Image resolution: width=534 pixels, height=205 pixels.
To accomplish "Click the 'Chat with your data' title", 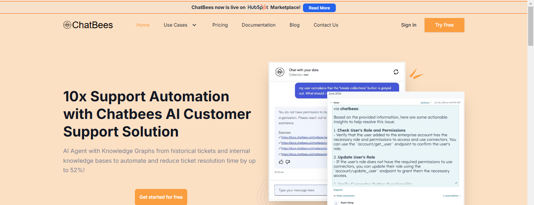I will 303,70.
